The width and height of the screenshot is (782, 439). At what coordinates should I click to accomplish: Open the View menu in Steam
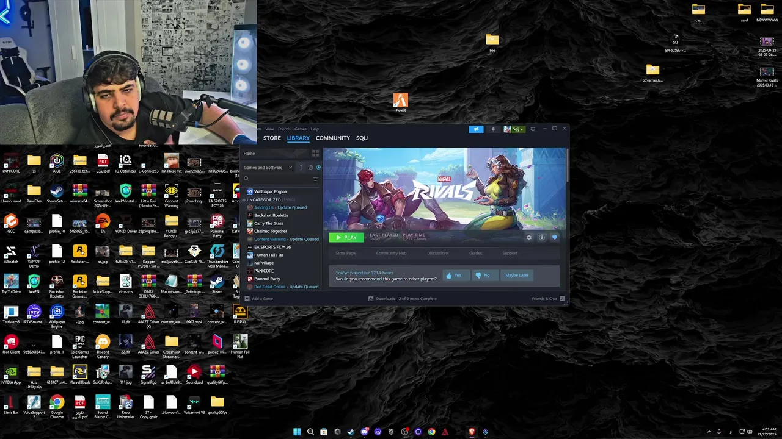[269, 129]
